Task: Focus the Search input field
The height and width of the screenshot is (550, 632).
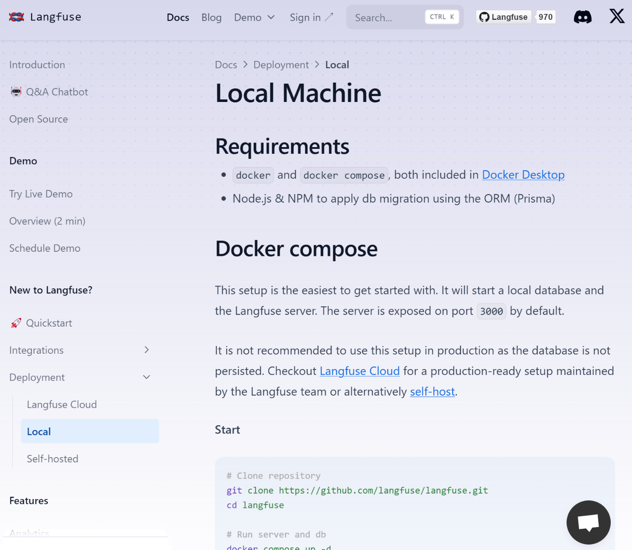Action: 404,17
